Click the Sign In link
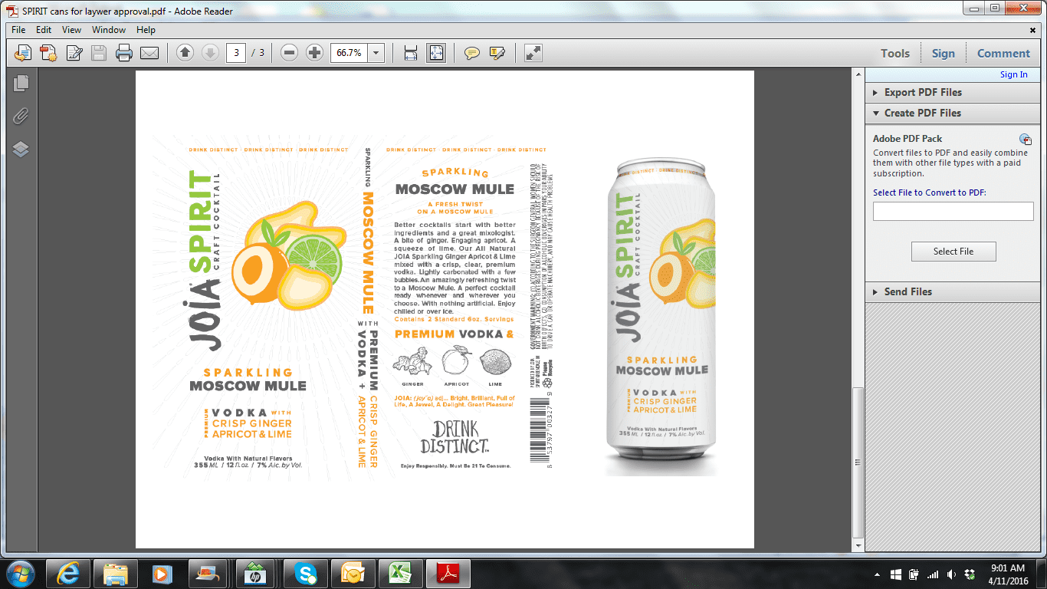1047x589 pixels. [1014, 74]
